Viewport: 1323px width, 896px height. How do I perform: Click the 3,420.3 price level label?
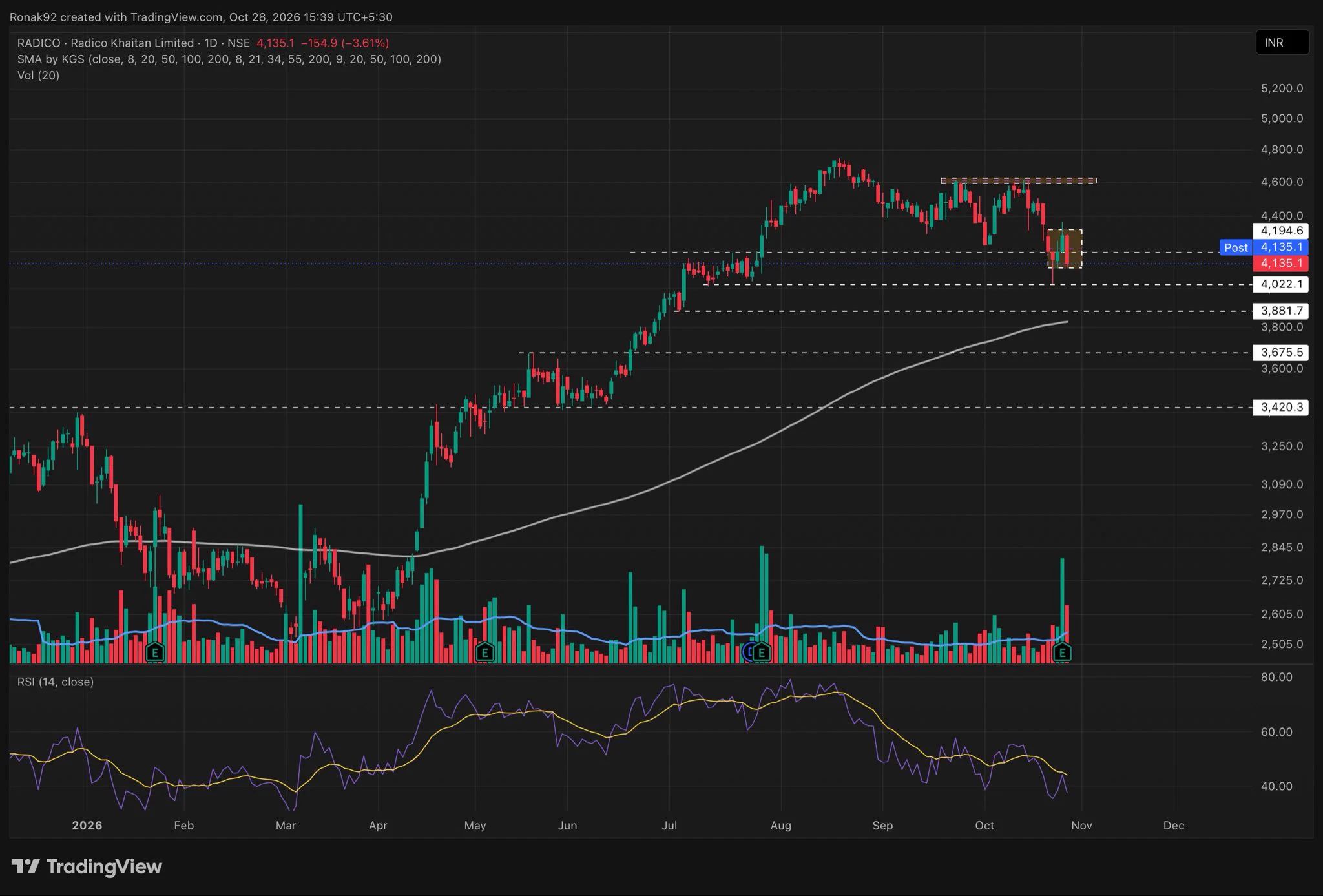pyautogui.click(x=1281, y=407)
